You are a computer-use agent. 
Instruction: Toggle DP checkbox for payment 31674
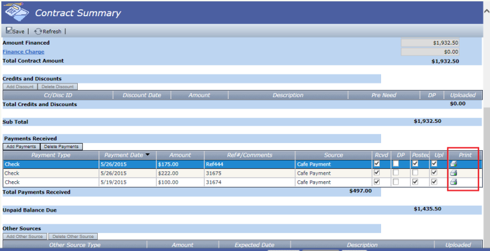[395, 182]
